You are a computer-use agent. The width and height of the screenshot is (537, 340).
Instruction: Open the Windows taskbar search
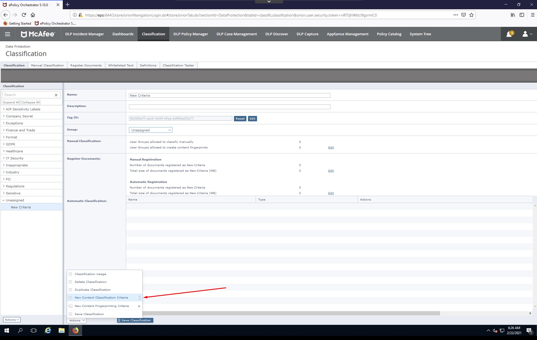20,330
